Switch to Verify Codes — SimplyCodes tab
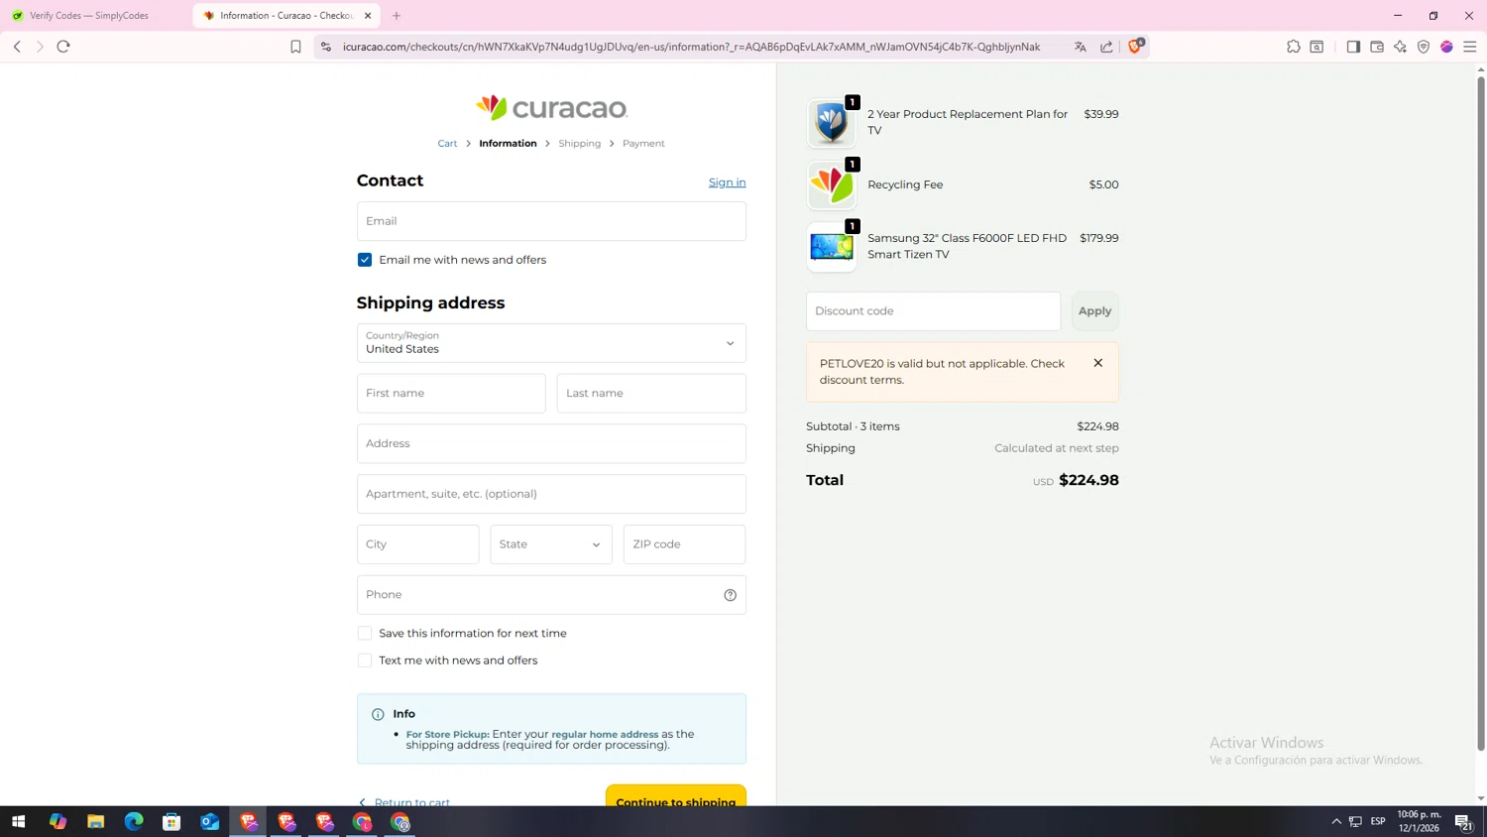1487x837 pixels. coord(89,16)
